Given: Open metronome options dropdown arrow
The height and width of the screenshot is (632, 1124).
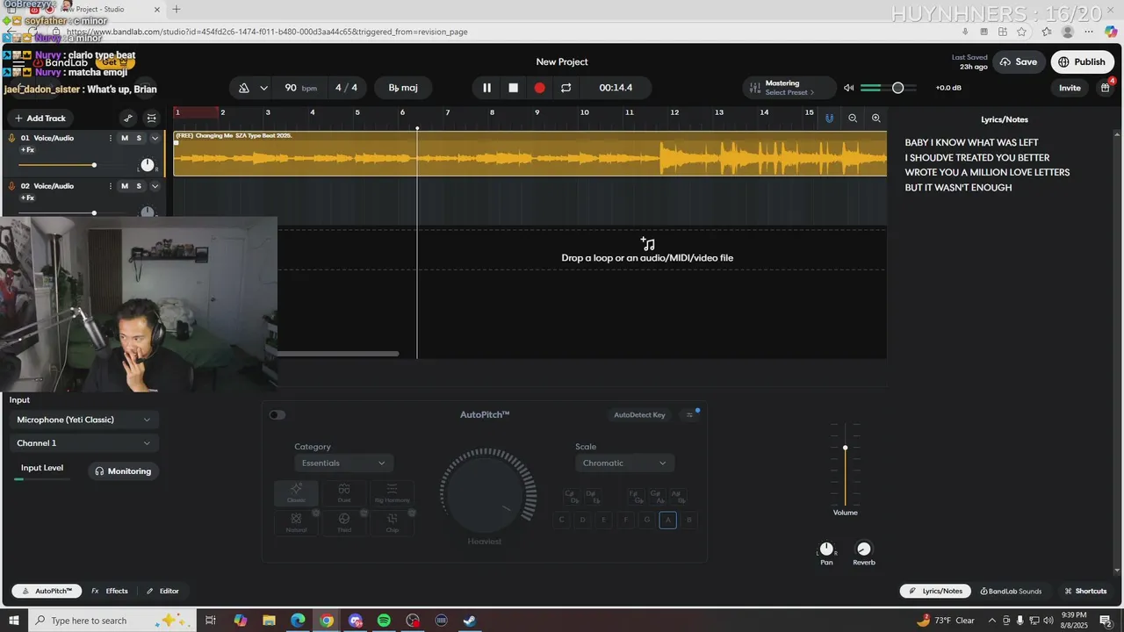Looking at the screenshot, I should click(x=263, y=88).
